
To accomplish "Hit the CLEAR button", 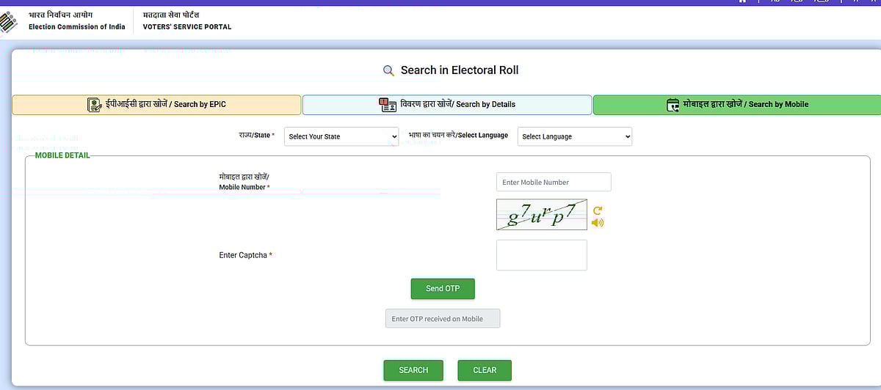I will (x=485, y=370).
